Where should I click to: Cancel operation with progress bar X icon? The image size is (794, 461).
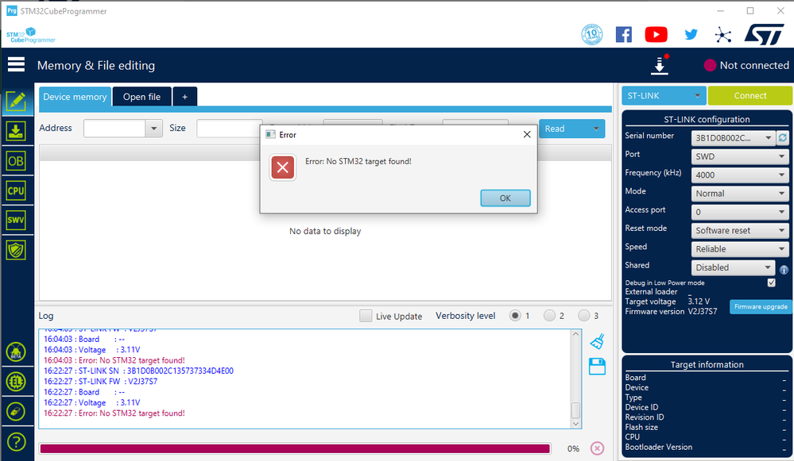click(x=597, y=448)
